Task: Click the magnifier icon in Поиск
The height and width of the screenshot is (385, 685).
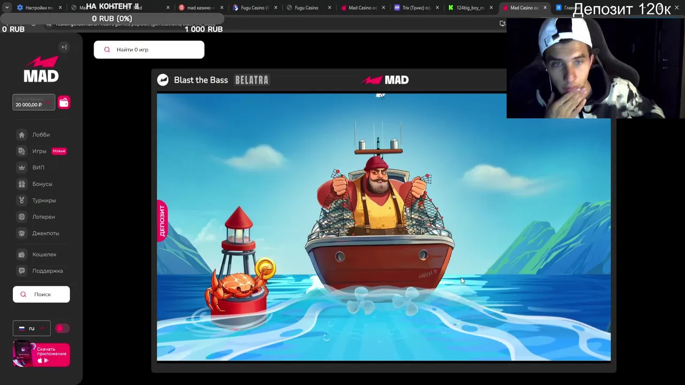Action: point(23,294)
